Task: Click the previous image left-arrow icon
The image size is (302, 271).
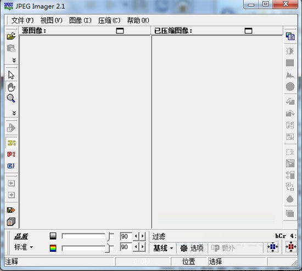Action: (12, 183)
